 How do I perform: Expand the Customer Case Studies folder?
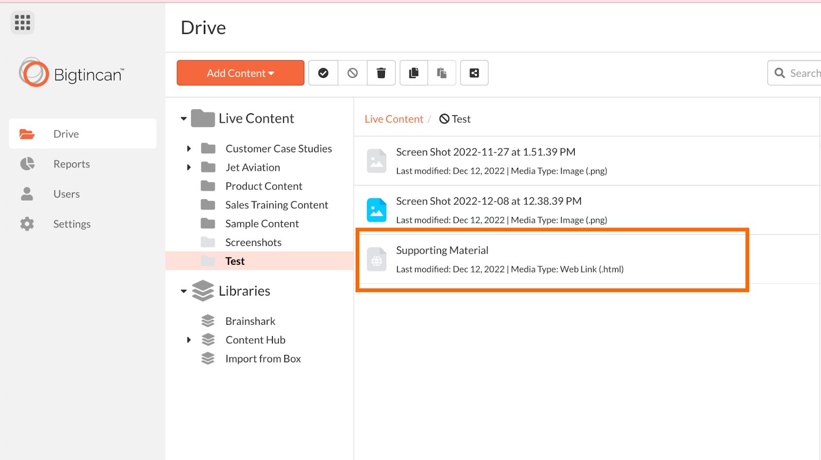click(x=189, y=149)
